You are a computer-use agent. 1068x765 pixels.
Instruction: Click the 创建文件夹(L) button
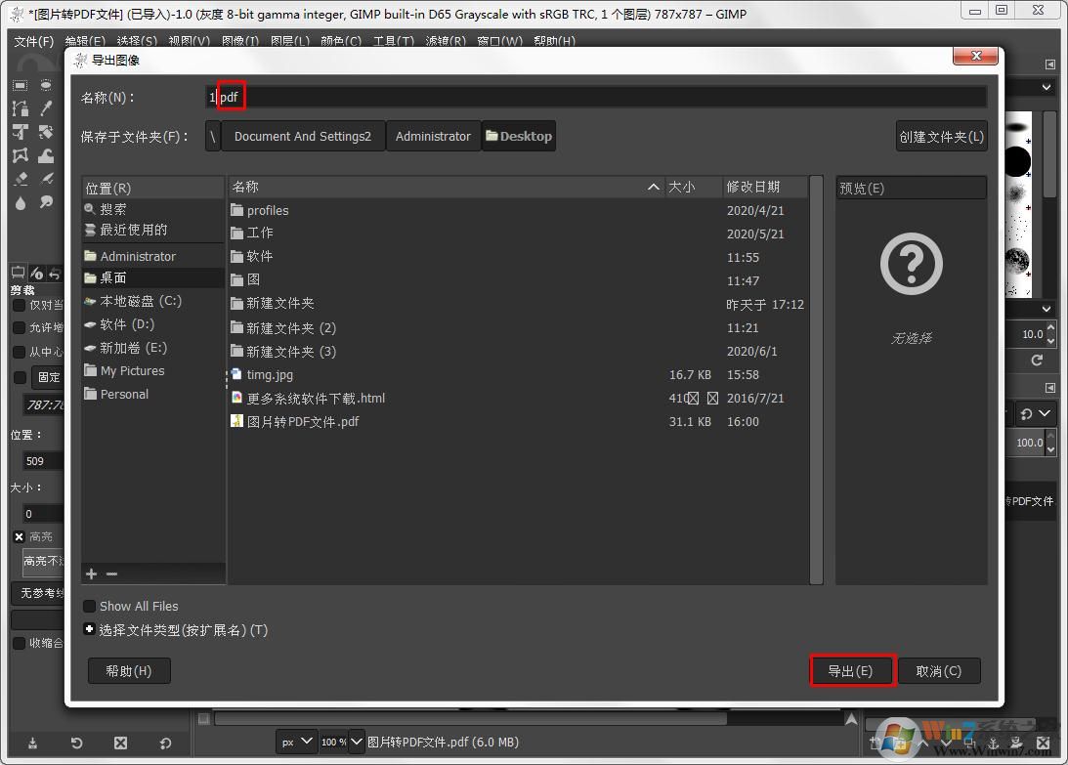click(x=940, y=136)
